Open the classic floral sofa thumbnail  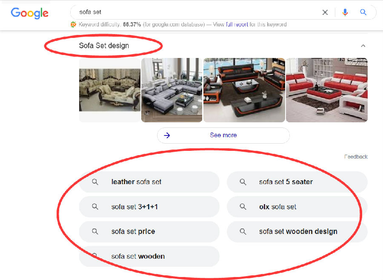(110, 90)
